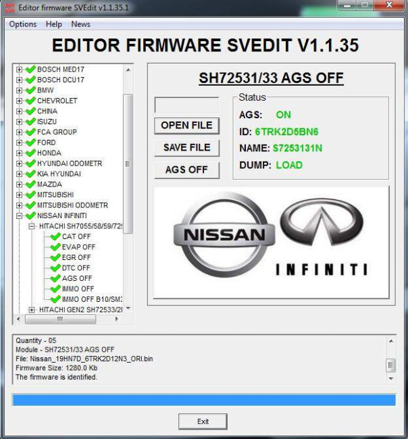Click the checkmark icon beside EGR OFF
The width and height of the screenshot is (408, 439).
pyautogui.click(x=55, y=257)
